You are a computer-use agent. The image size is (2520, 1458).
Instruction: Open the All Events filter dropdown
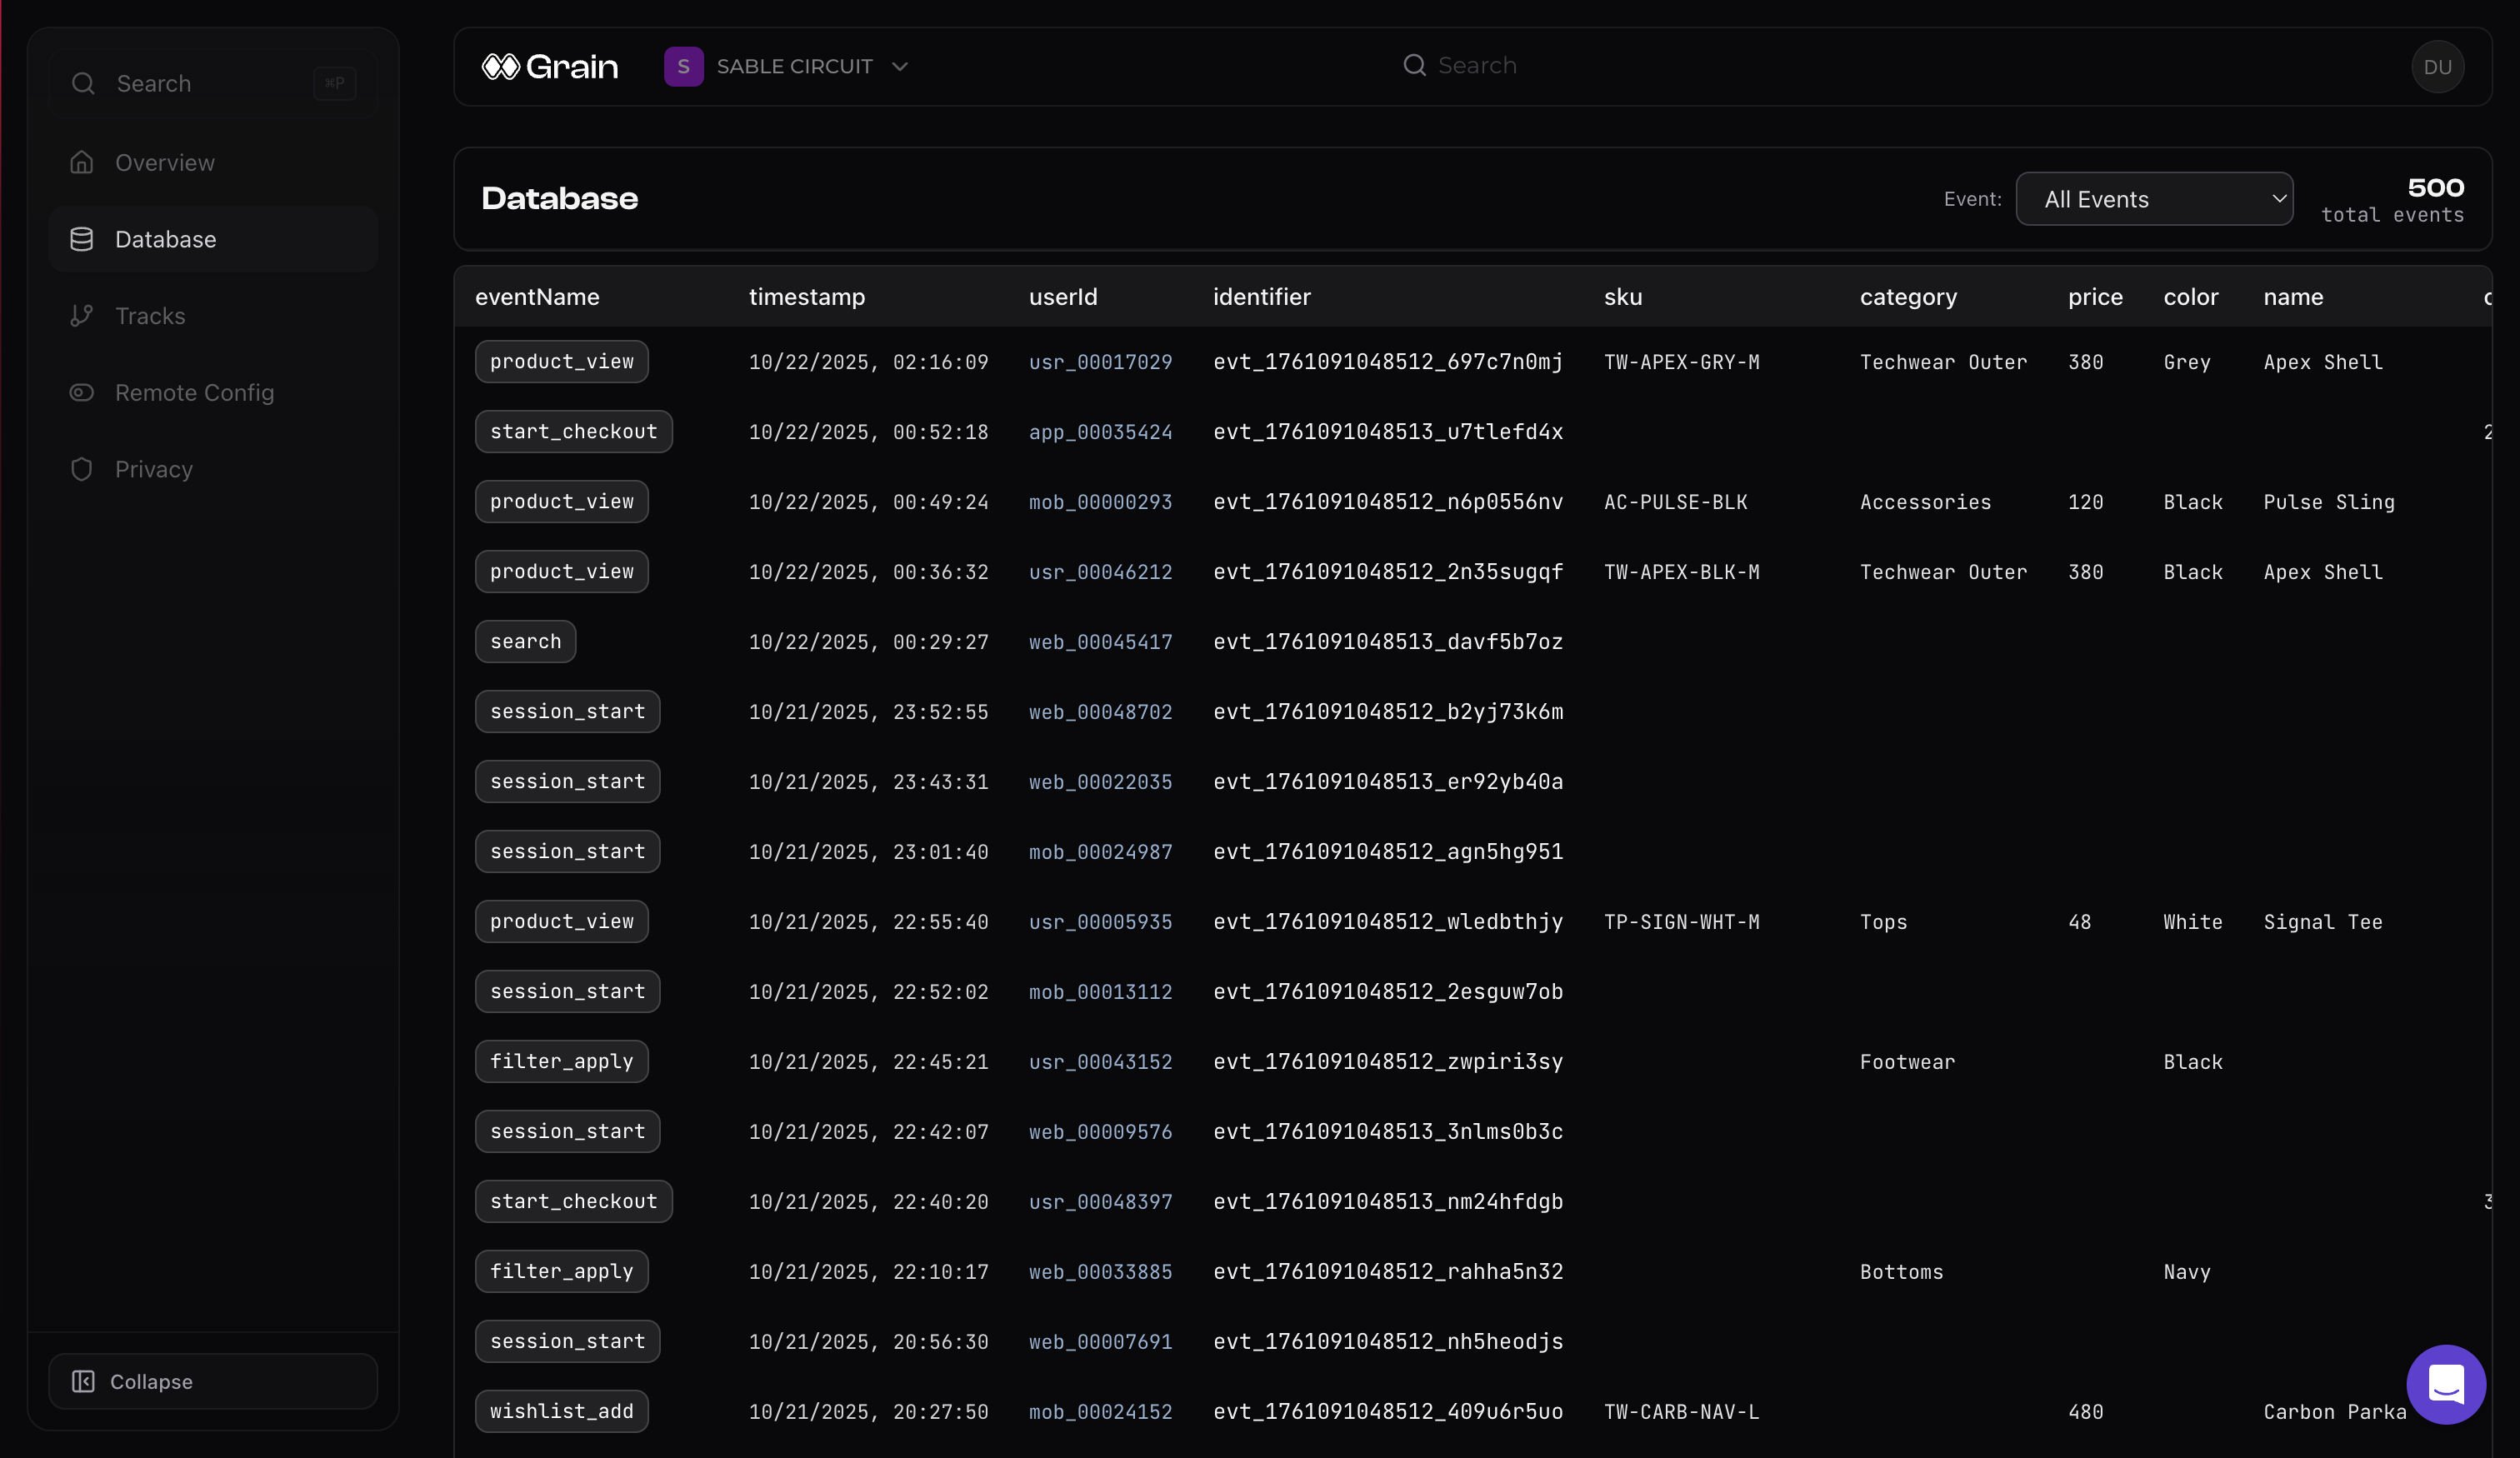point(2154,199)
